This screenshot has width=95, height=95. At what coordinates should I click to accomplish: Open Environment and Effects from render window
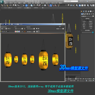pos(39,29)
